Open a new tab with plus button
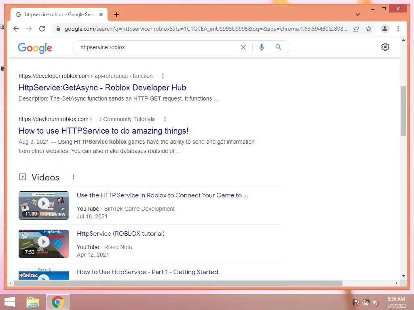414x310 pixels. [x=116, y=15]
